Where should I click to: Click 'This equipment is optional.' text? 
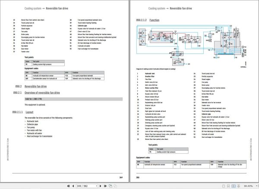pos(35,105)
